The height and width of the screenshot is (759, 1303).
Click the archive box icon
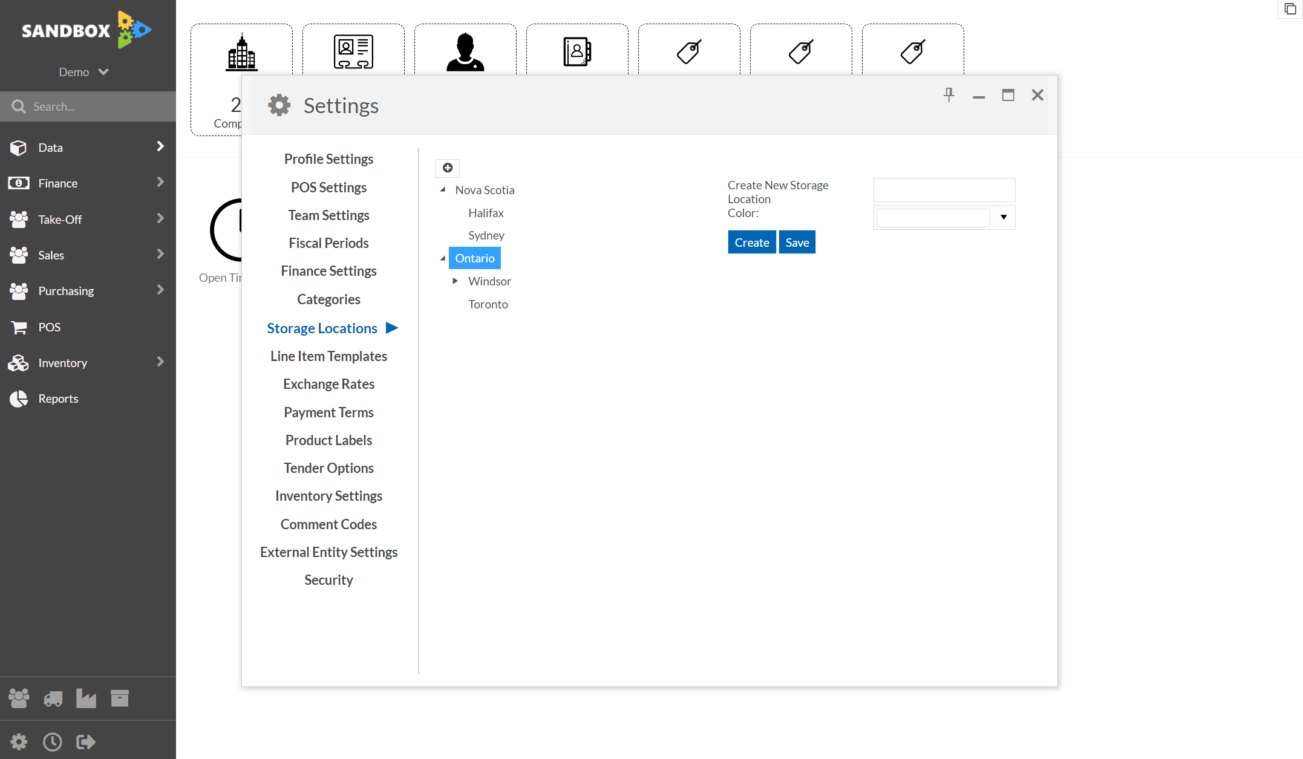click(x=120, y=699)
